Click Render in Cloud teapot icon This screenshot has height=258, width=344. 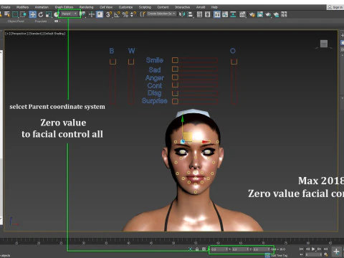[x=276, y=14]
